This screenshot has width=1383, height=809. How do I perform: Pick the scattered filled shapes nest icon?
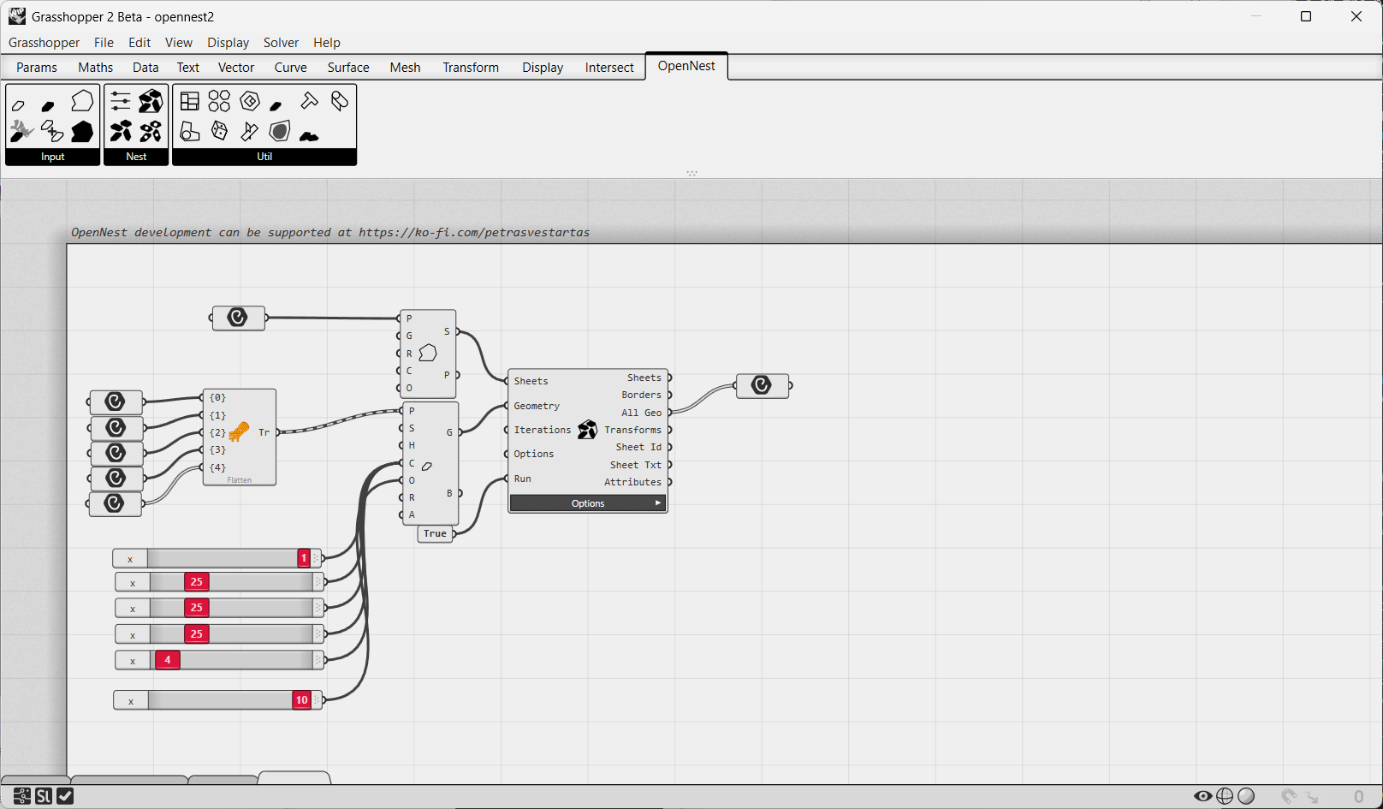pos(121,131)
